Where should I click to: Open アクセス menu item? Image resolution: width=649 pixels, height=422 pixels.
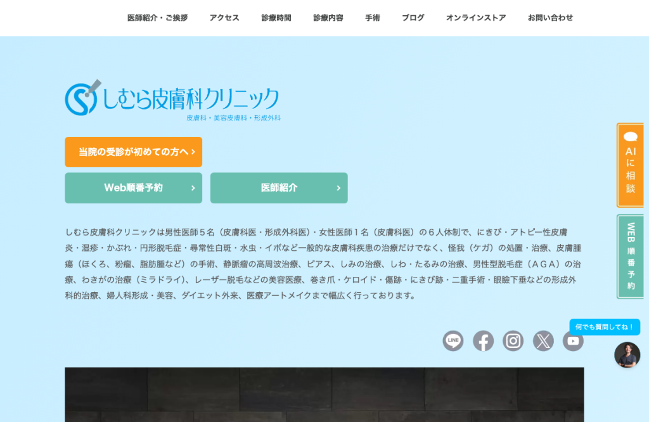(x=224, y=18)
